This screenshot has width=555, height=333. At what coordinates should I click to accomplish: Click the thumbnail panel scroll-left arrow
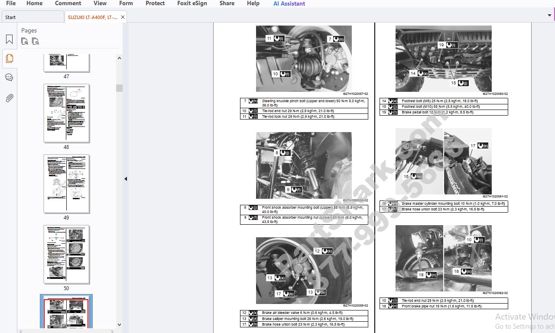click(22, 331)
